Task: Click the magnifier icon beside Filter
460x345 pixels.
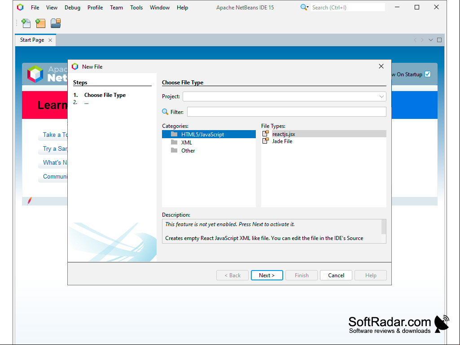Action: pyautogui.click(x=165, y=112)
